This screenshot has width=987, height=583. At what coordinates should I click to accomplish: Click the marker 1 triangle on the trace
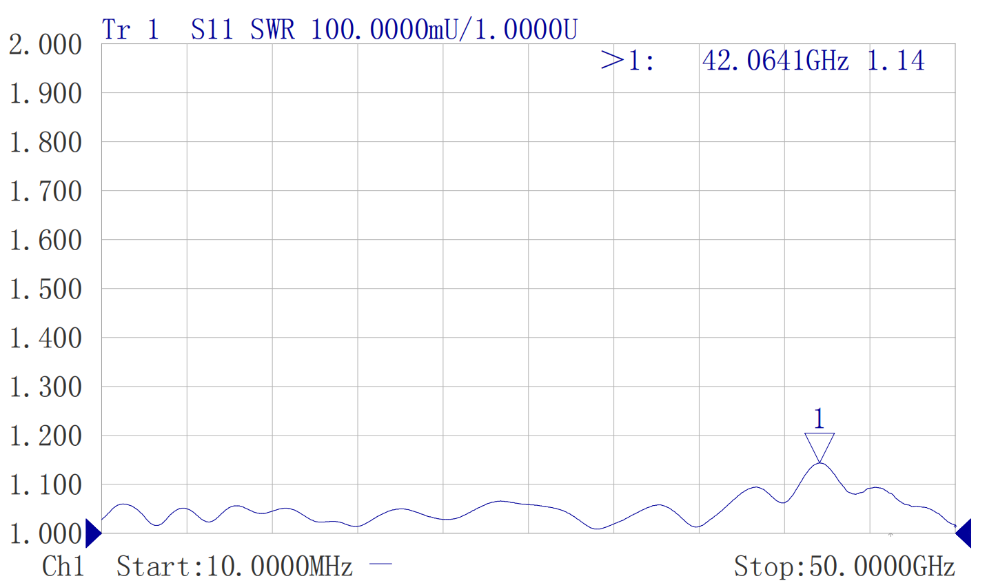820,446
